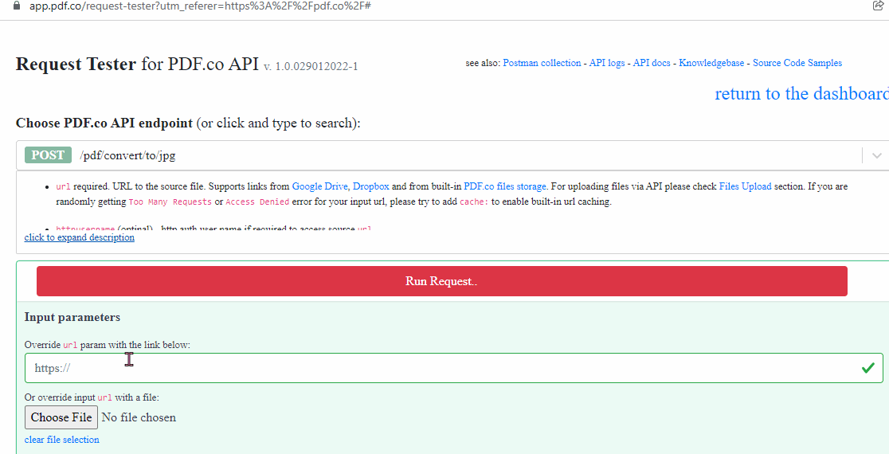The image size is (889, 454).
Task: Click the 'cache:' code text
Action: [x=474, y=202]
